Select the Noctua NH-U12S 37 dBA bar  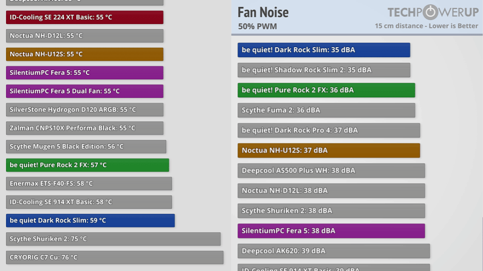(329, 151)
